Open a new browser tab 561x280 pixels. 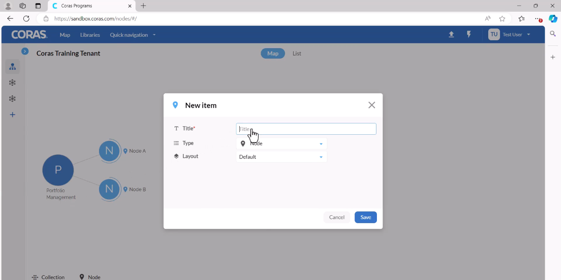143,6
